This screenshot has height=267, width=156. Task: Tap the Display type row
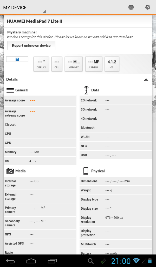point(116,199)
